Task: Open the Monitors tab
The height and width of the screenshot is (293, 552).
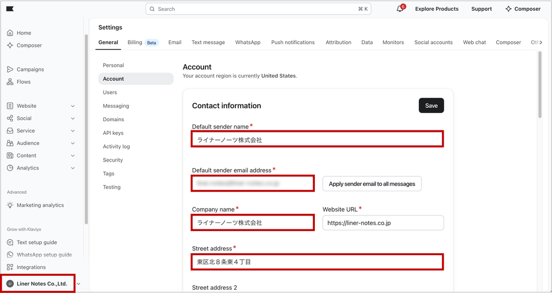Action: [x=393, y=43]
